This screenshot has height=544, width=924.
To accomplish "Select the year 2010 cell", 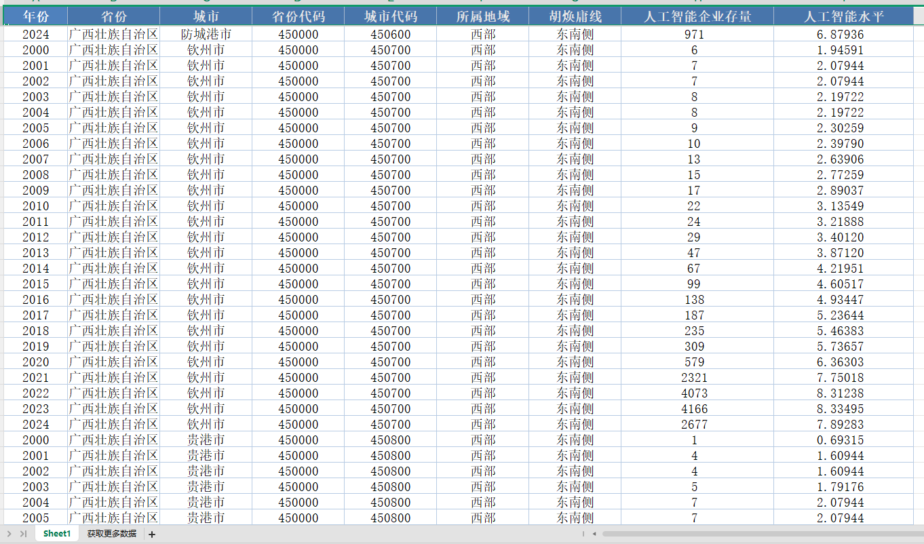I will (x=35, y=206).
